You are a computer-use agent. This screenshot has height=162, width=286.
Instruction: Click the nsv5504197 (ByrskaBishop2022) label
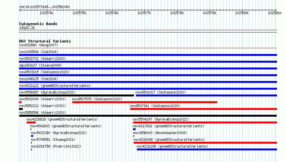coord(161,119)
